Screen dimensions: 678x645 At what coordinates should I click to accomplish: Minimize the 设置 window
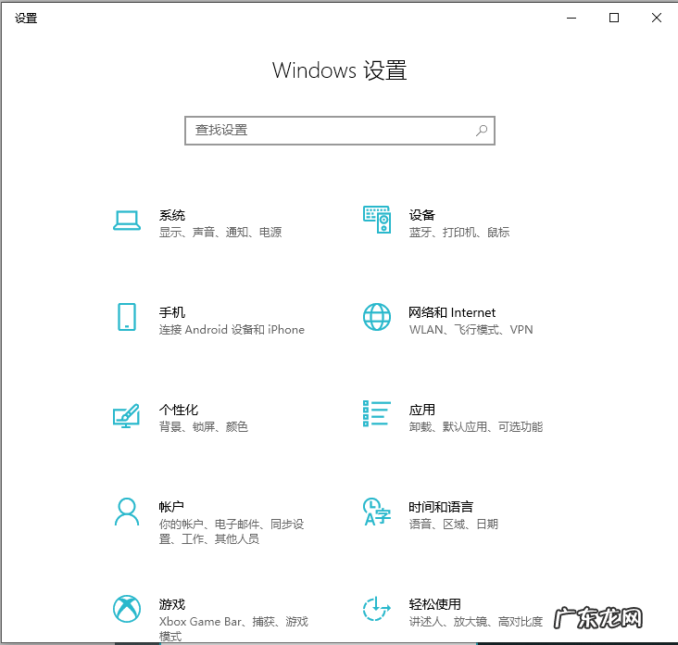pos(571,18)
